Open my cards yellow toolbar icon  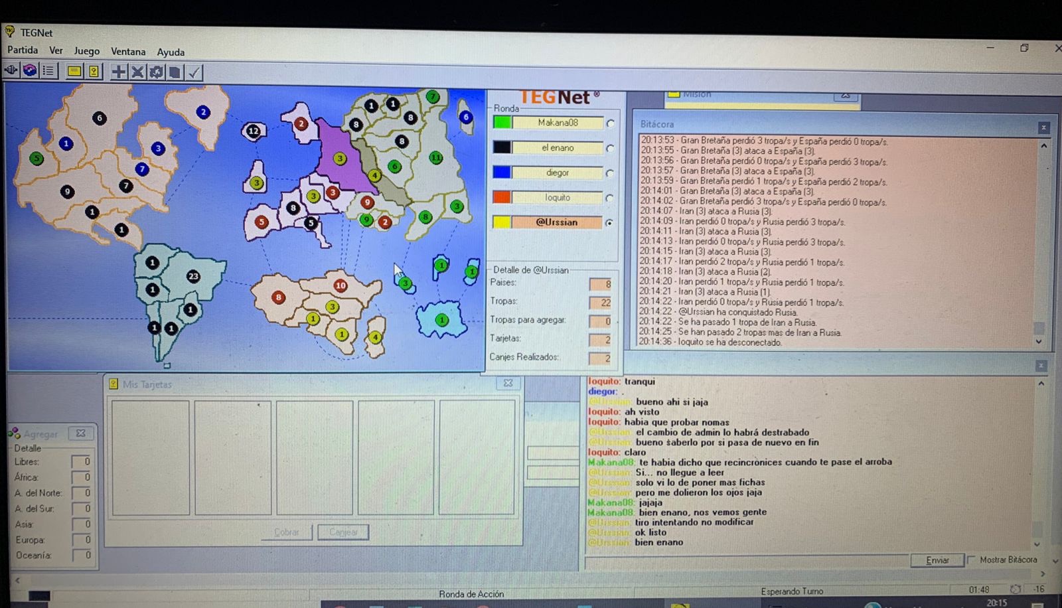coord(94,71)
